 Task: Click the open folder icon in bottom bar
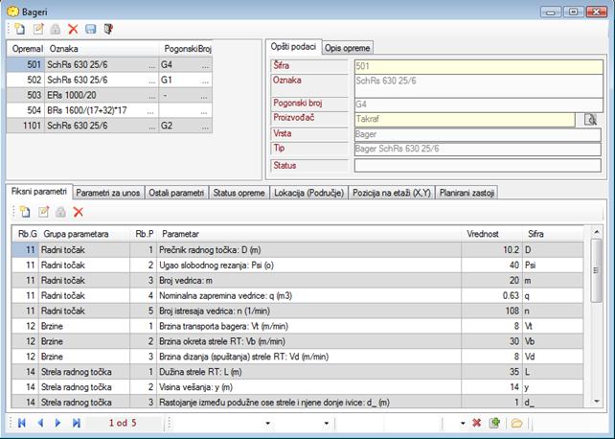click(x=516, y=423)
